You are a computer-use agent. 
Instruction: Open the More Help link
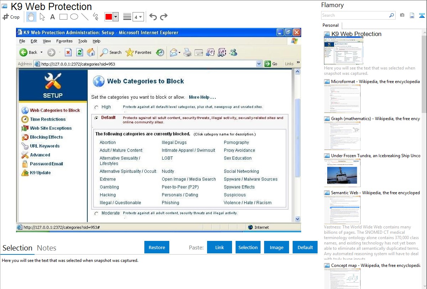tap(202, 97)
